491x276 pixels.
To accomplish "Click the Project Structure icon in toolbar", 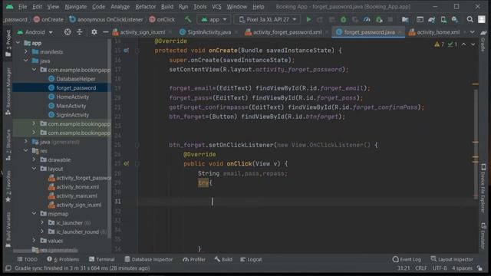I will [405, 19].
